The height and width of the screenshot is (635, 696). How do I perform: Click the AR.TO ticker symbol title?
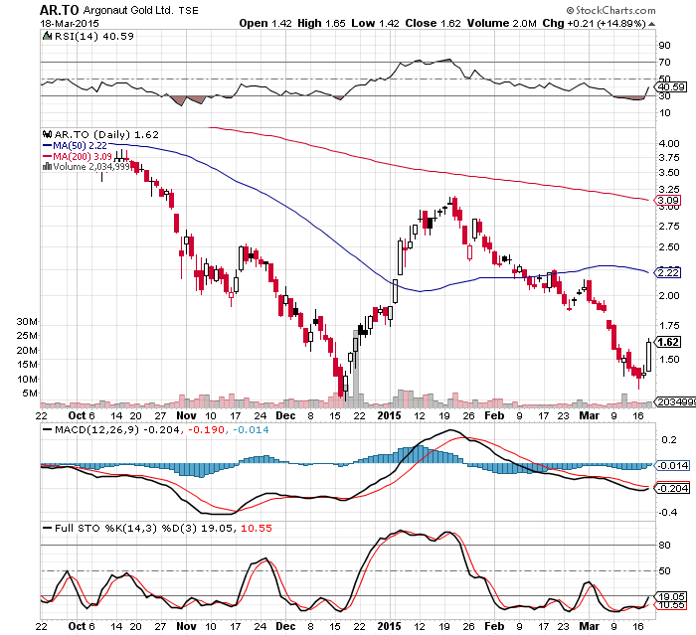(x=59, y=10)
